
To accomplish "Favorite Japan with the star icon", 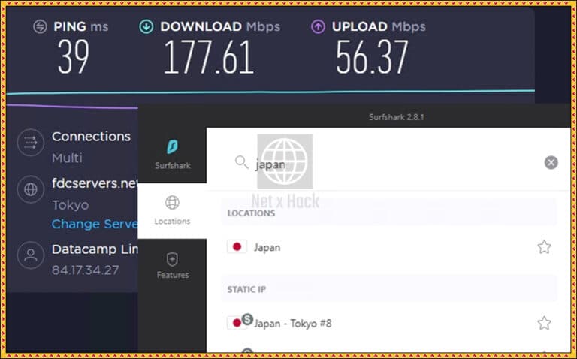I will (x=544, y=247).
